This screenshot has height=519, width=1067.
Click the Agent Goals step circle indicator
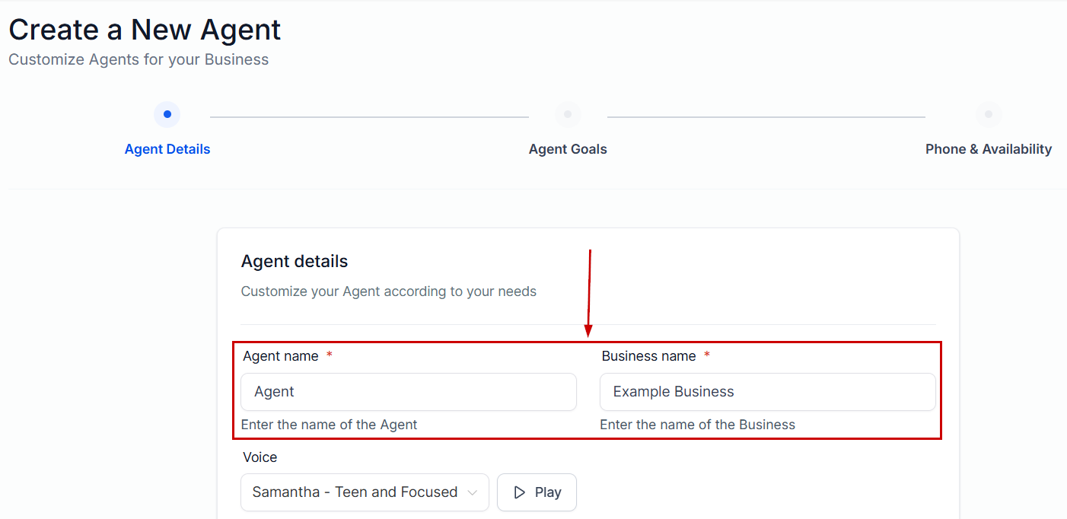click(568, 115)
